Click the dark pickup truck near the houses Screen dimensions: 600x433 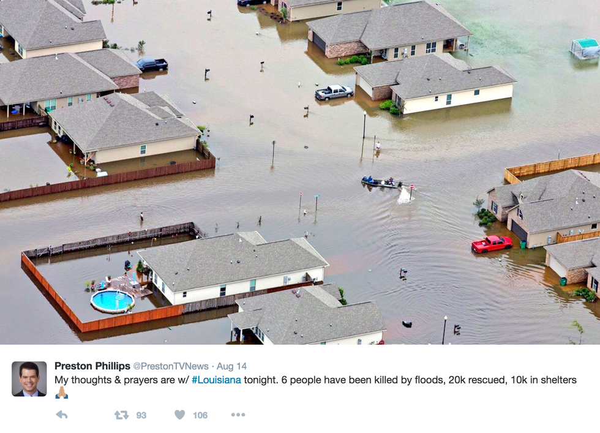point(152,64)
